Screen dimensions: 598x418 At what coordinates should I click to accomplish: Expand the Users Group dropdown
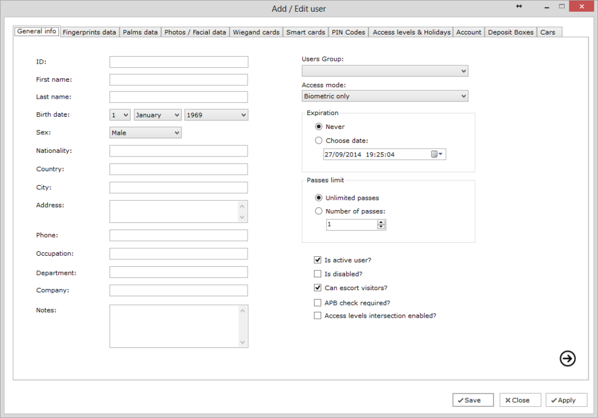385,71
